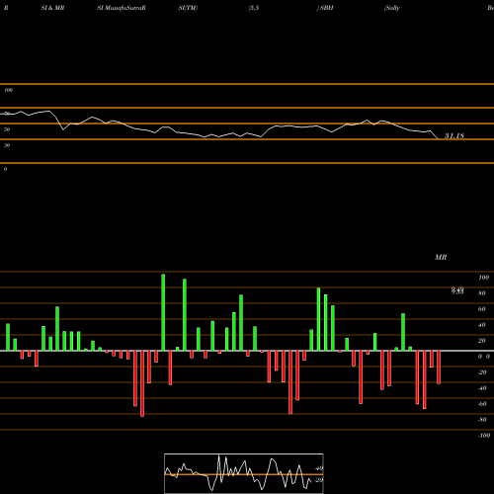
Task: Click the 'SI & MR' title text
Action: 52,8
